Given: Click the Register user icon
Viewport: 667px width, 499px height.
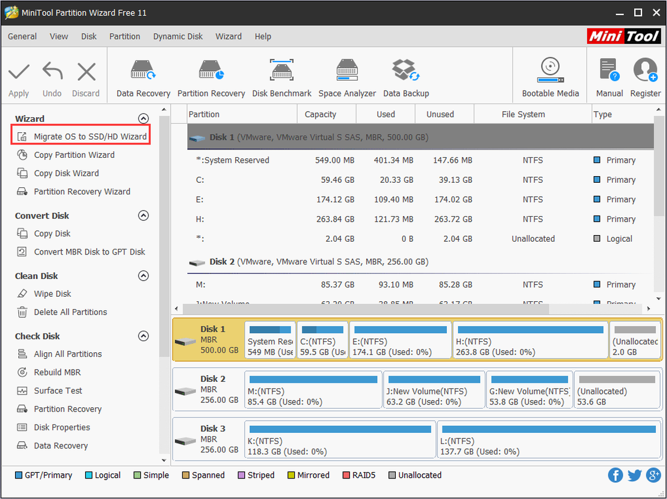Looking at the screenshot, I should (645, 70).
